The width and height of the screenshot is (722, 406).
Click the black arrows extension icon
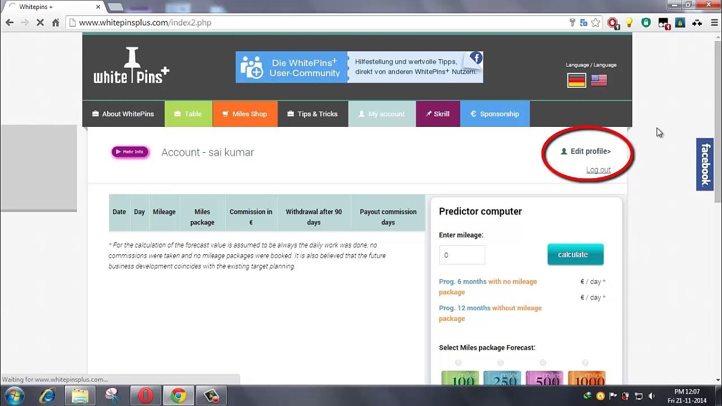[697, 23]
